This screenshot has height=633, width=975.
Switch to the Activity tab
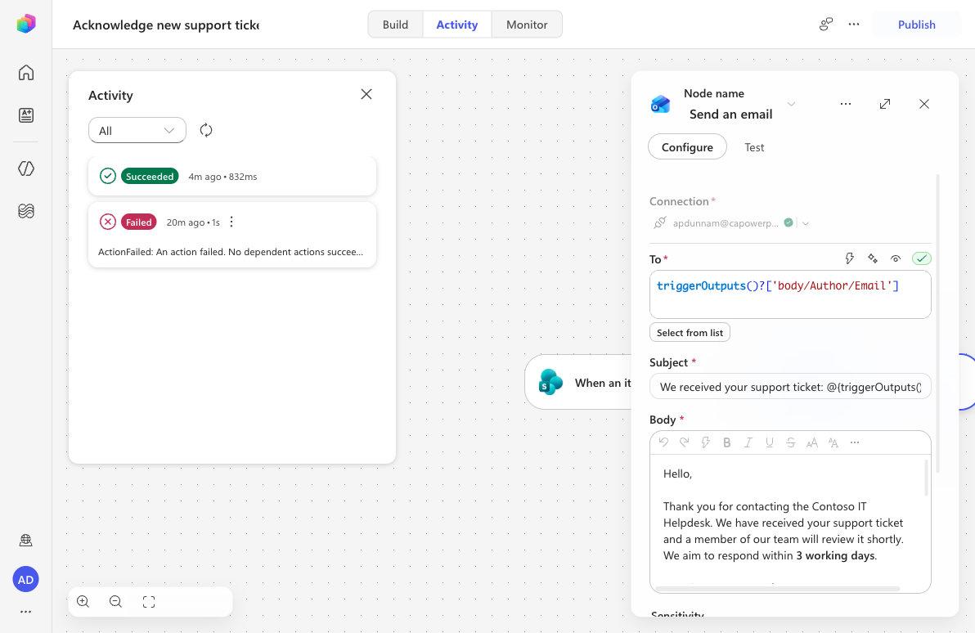tap(457, 25)
